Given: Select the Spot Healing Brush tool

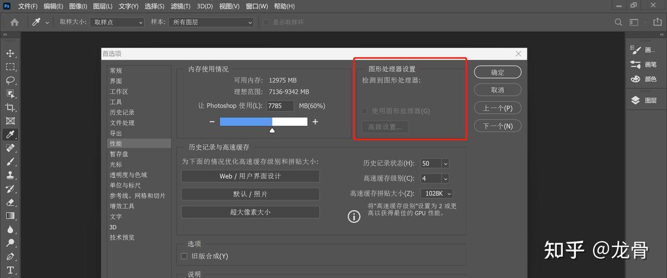Looking at the screenshot, I should click(10, 148).
